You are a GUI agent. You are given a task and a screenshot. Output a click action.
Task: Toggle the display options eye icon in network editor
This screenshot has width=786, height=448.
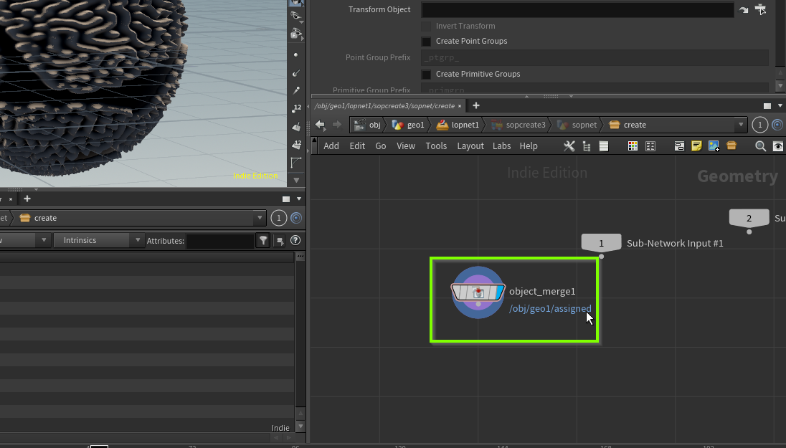pyautogui.click(x=778, y=146)
